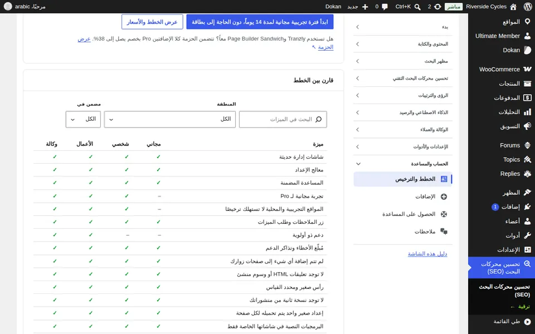Open the مضمن في dropdown
Image resolution: width=535 pixels, height=334 pixels.
tap(83, 119)
